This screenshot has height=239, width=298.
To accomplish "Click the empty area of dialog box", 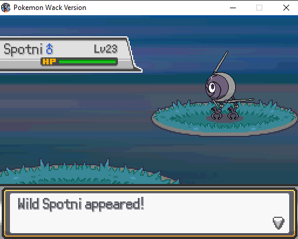I will pos(148,223).
